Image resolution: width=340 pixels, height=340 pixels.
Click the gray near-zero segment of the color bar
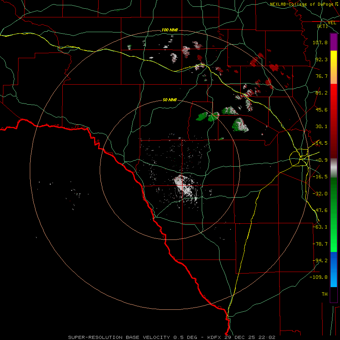[x=334, y=168]
